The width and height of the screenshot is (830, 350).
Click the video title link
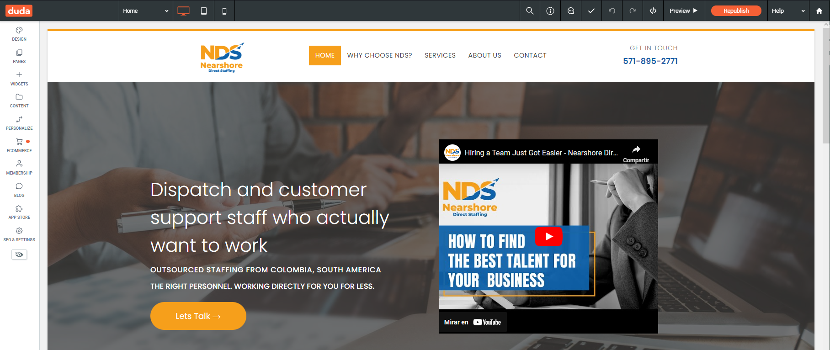click(541, 153)
